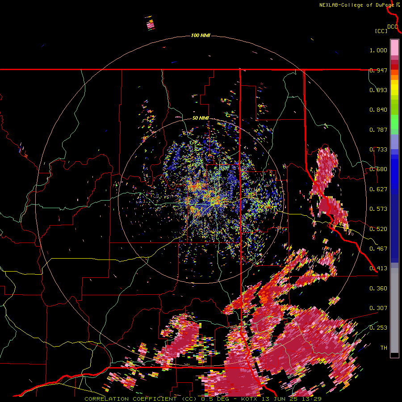Click the 0.947 scale value
Viewport: 402px width, 402px height.
(x=378, y=70)
